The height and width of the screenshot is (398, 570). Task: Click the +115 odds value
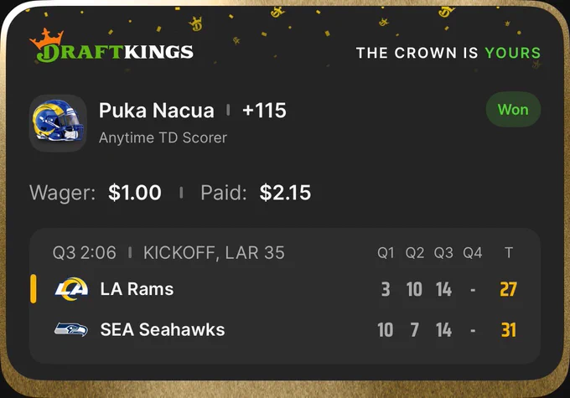point(264,111)
